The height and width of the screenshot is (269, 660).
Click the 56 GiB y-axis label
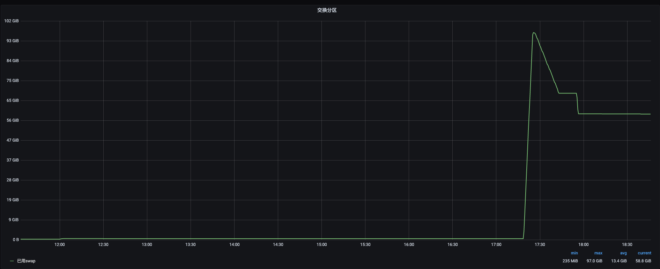click(13, 120)
